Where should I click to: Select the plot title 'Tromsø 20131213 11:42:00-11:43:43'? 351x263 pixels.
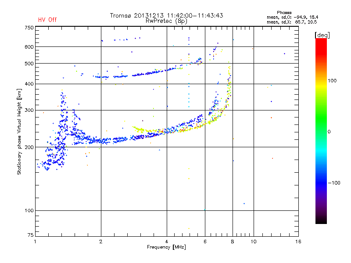tap(166, 15)
